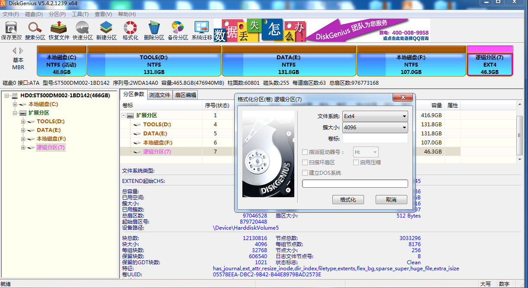Click the 卷标 text input field
This screenshot has height=288, width=528.
[375, 138]
